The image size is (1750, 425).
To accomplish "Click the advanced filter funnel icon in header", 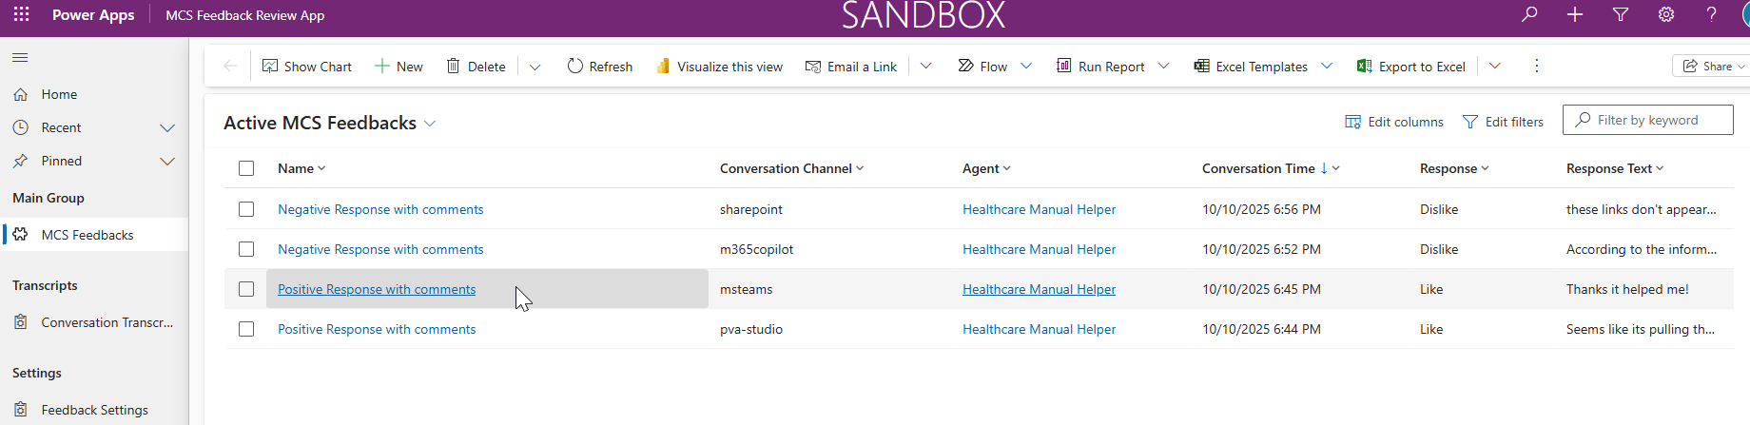I will point(1621,14).
